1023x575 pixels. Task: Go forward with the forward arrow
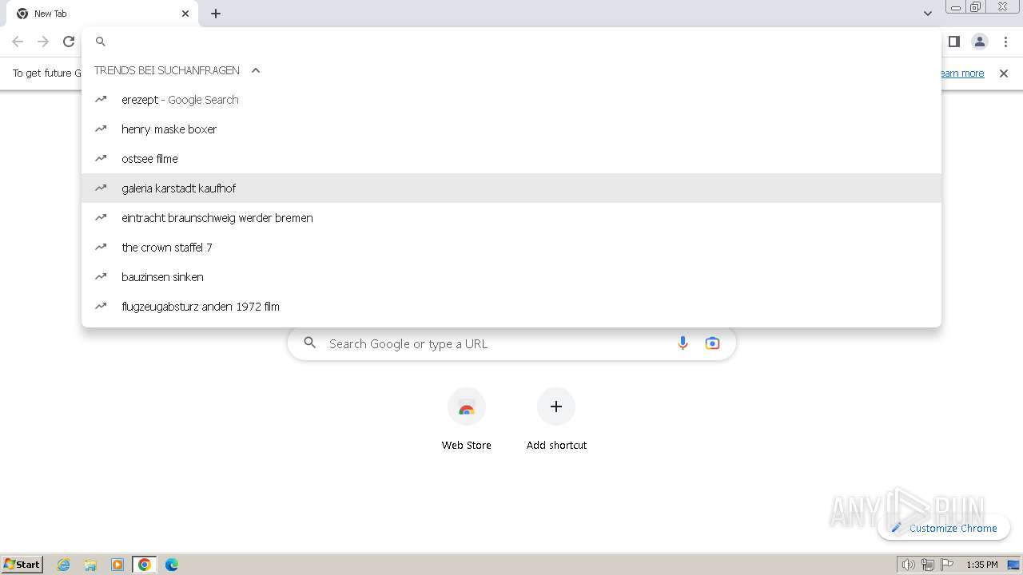point(43,42)
